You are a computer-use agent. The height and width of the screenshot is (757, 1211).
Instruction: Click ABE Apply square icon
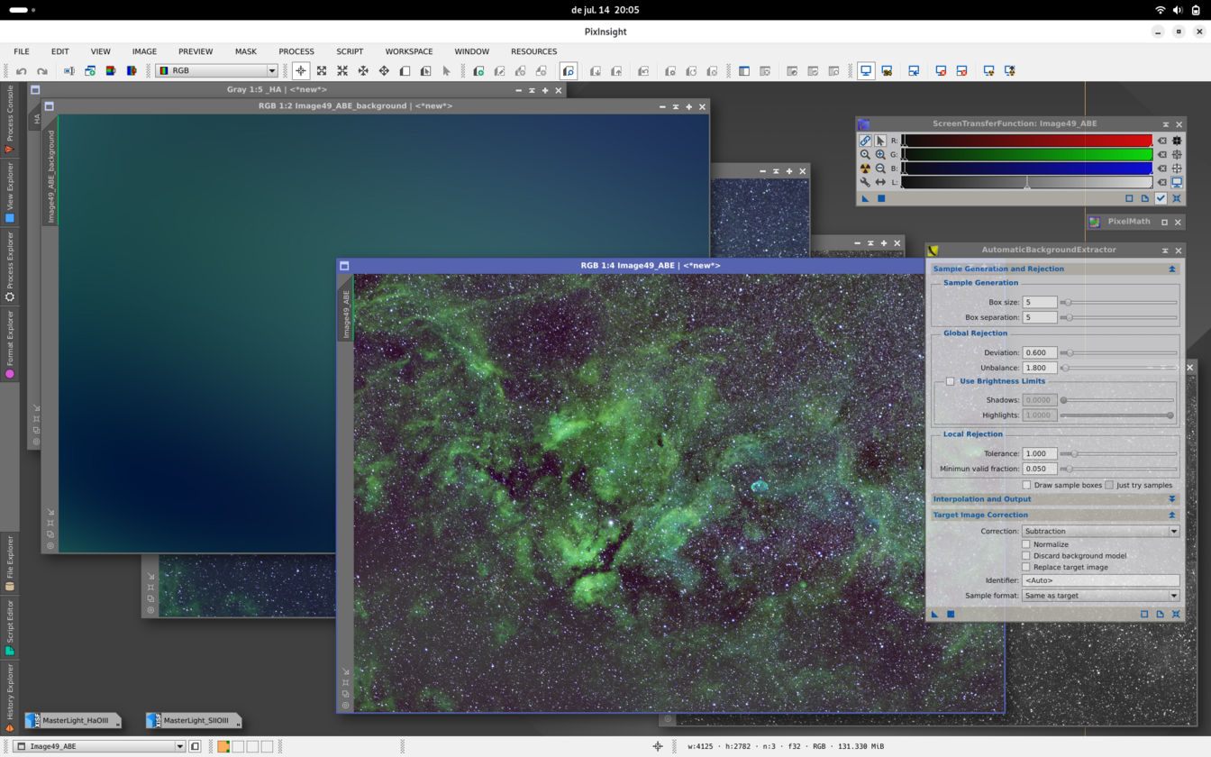click(x=951, y=614)
